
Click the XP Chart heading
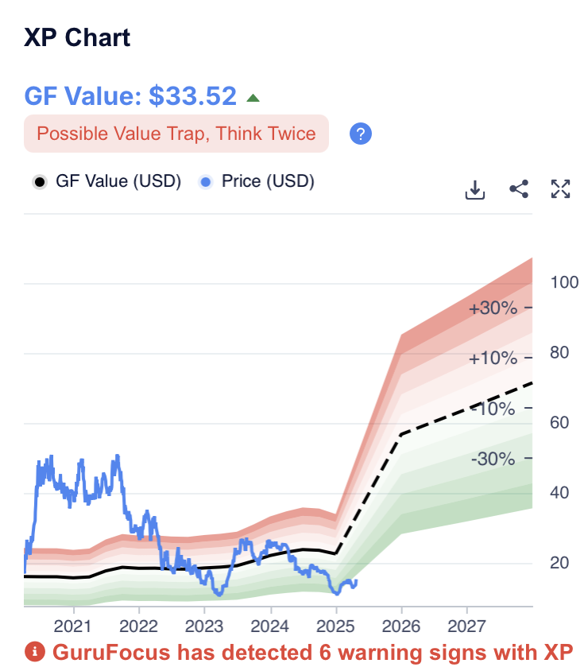point(78,37)
